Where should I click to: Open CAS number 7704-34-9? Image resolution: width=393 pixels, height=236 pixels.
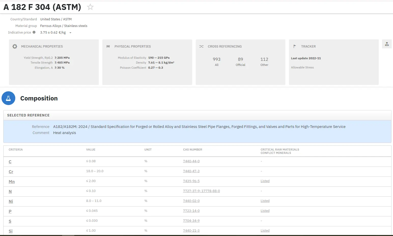[191, 221]
